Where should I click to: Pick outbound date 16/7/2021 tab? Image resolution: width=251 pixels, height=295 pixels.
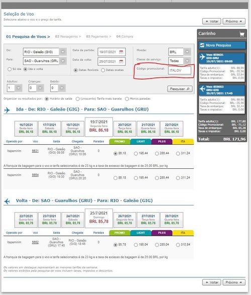(x=26, y=129)
